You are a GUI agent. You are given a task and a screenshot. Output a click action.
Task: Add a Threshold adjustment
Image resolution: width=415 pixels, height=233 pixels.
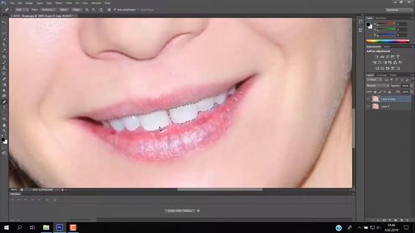click(388, 69)
